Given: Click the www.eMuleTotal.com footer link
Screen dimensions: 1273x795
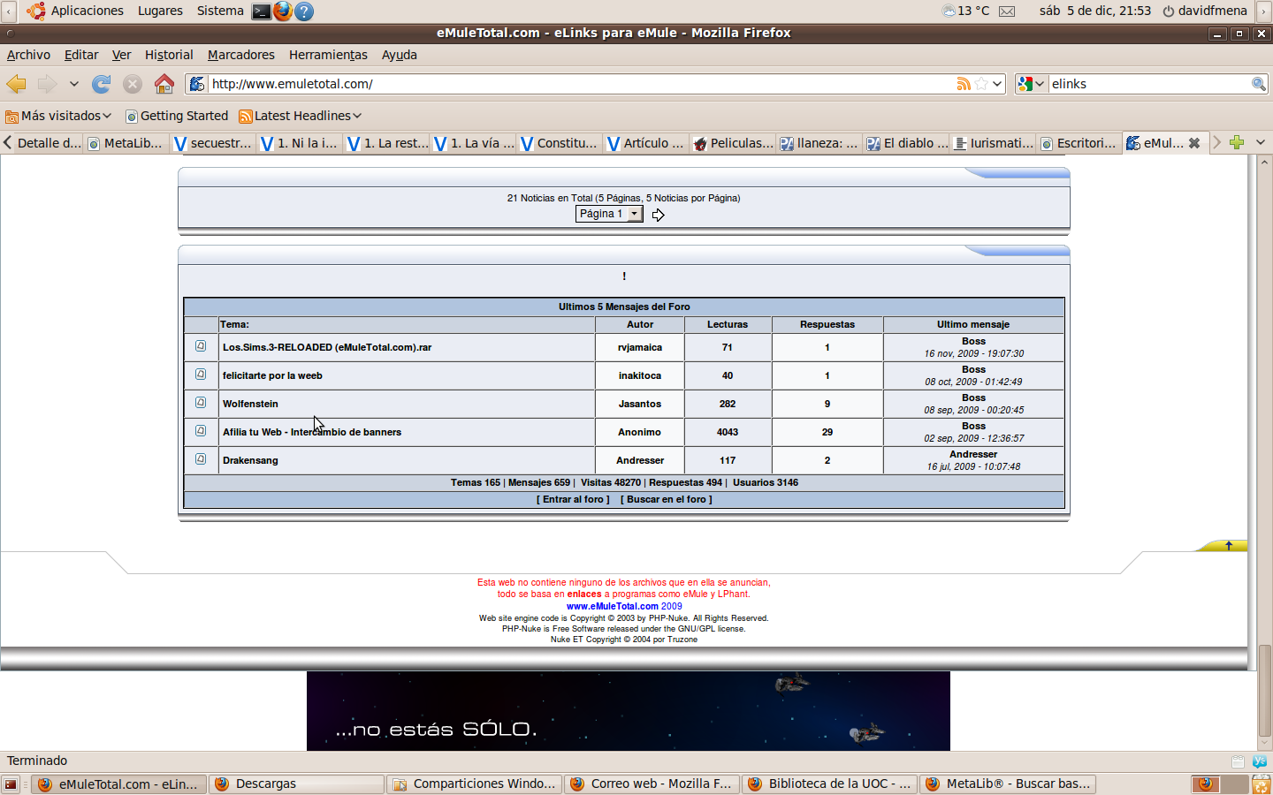Looking at the screenshot, I should point(613,606).
